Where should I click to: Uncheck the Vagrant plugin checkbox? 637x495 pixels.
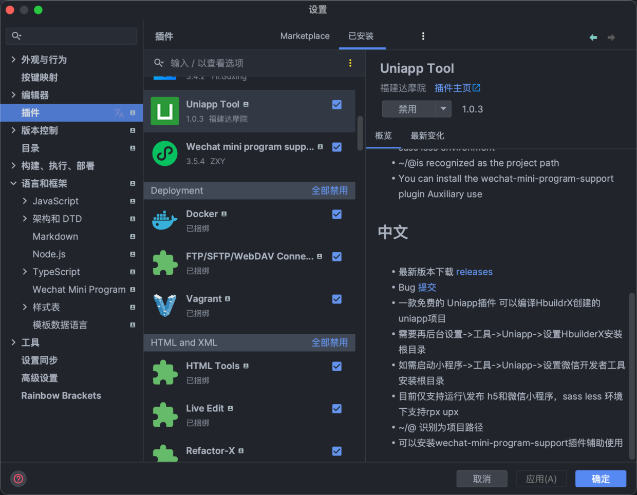(x=337, y=299)
